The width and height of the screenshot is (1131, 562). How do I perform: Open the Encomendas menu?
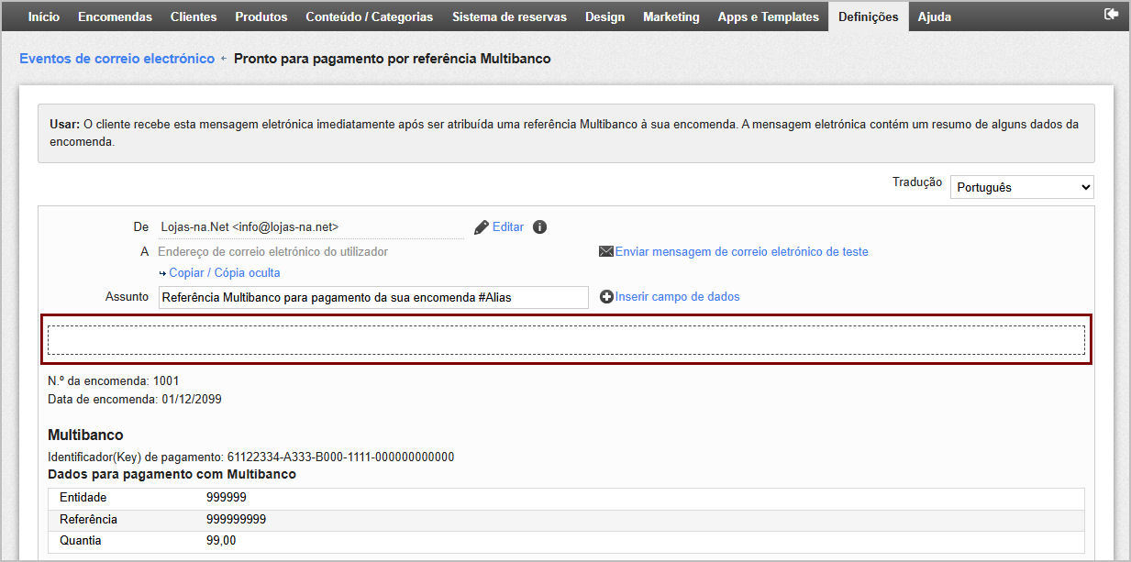click(x=115, y=17)
